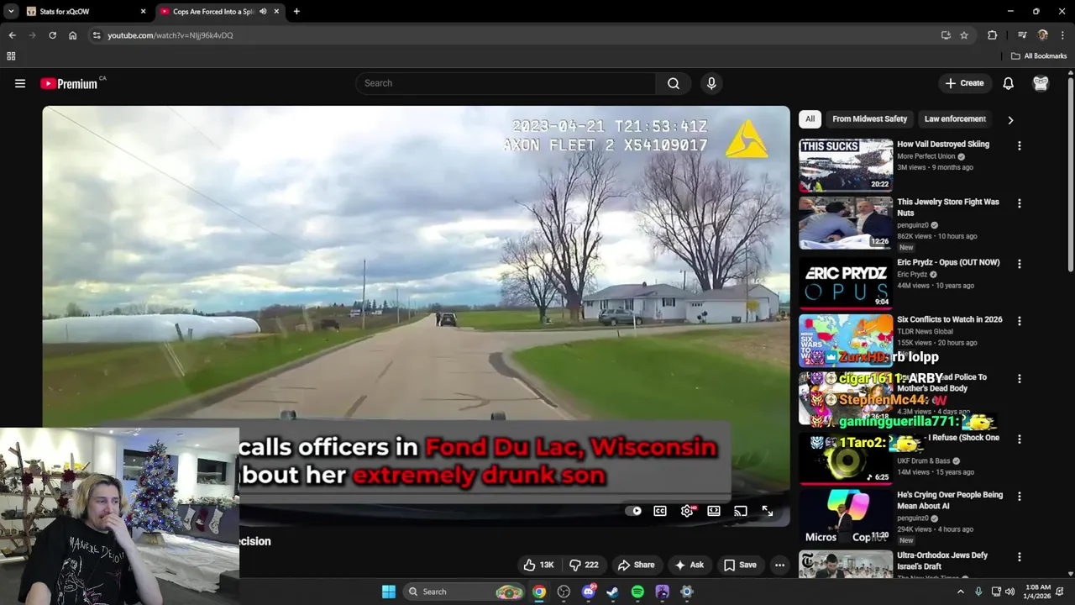Screen dimensions: 1075x605
Task: Bookmark this page with star icon
Action: [964, 35]
